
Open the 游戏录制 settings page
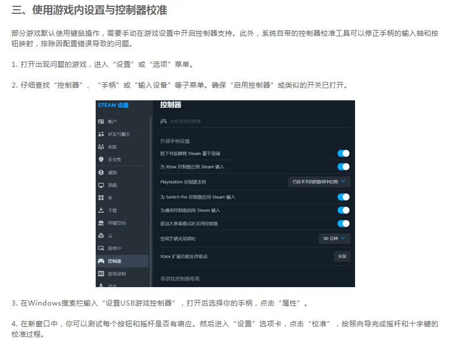pyautogui.click(x=122, y=274)
